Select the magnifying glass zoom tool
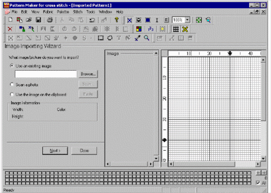 [x=146, y=38]
